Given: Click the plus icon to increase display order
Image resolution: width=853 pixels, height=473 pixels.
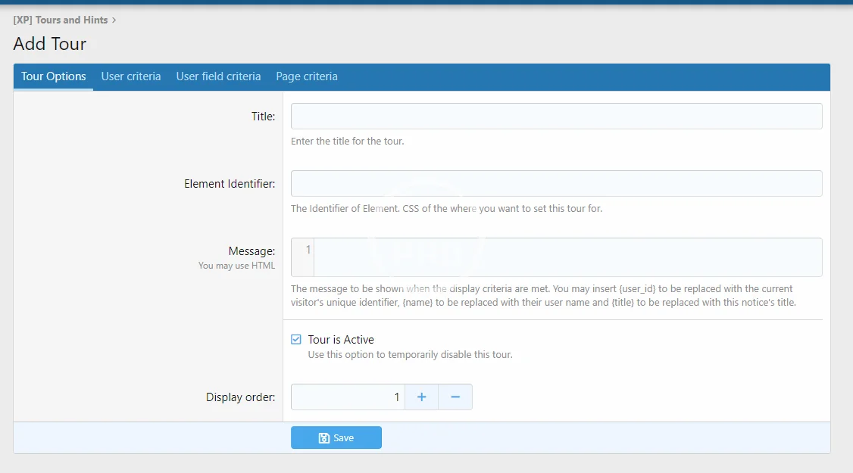Looking at the screenshot, I should click(422, 397).
